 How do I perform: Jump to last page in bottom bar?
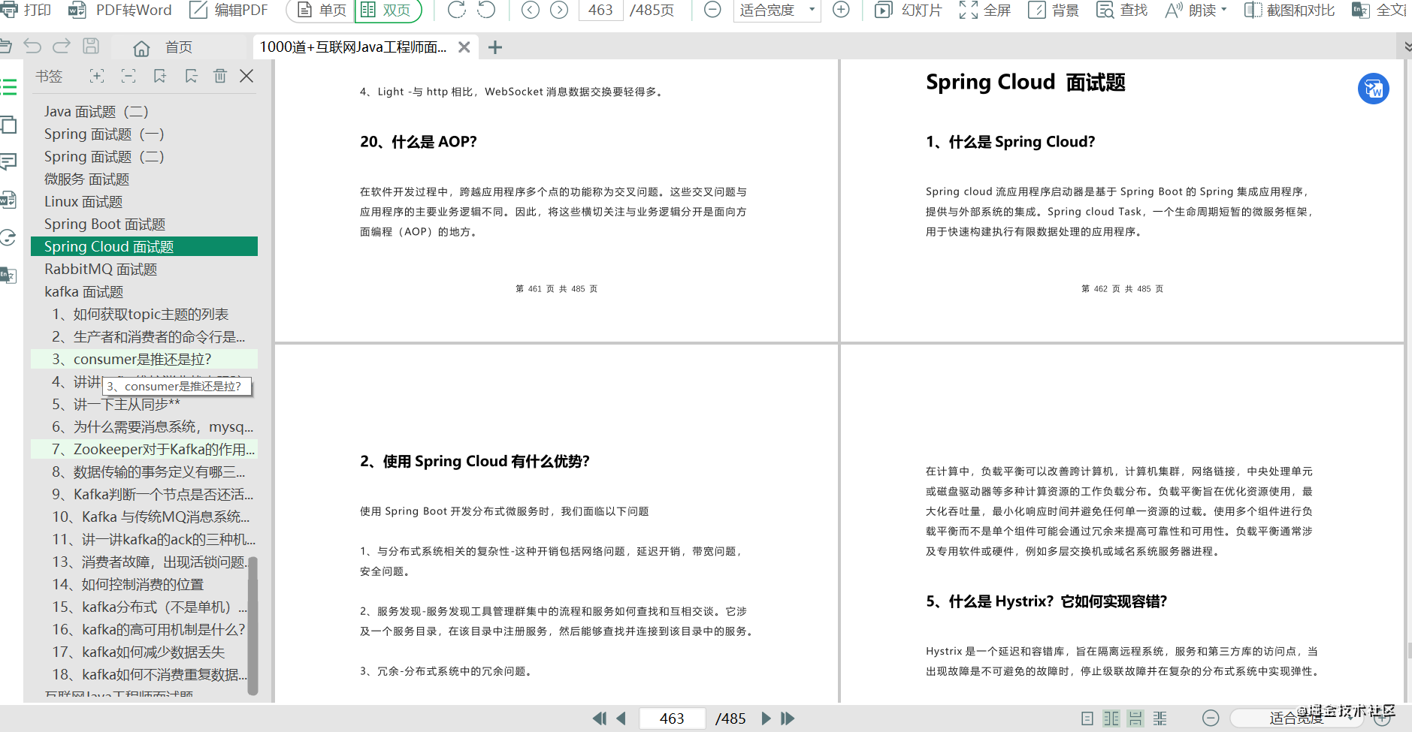[788, 718]
